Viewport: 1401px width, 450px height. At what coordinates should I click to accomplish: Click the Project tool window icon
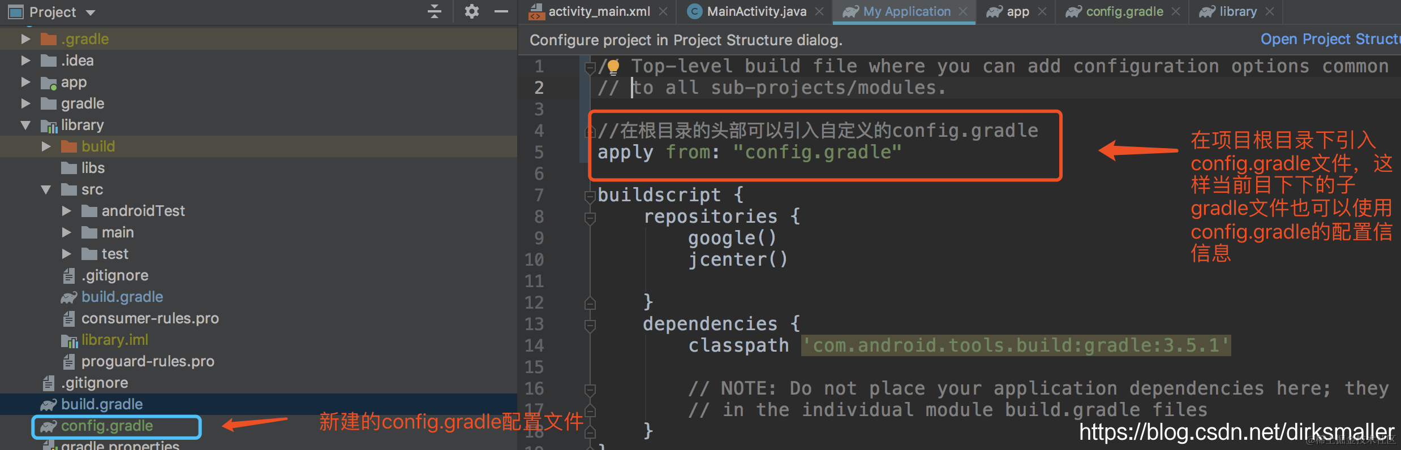15,12
